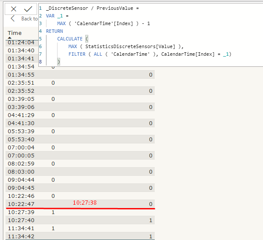Go back using the left chevron arrow

tap(13, 18)
